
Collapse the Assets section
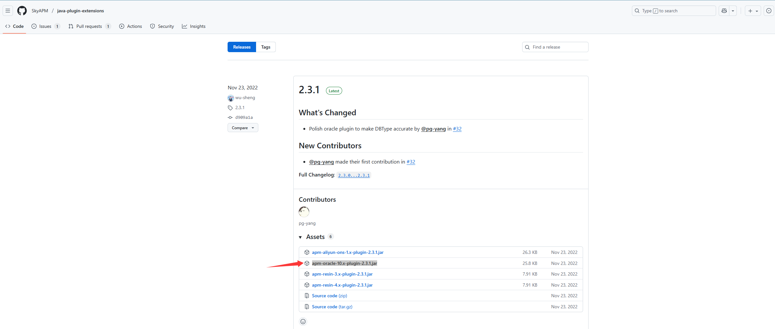click(312, 237)
